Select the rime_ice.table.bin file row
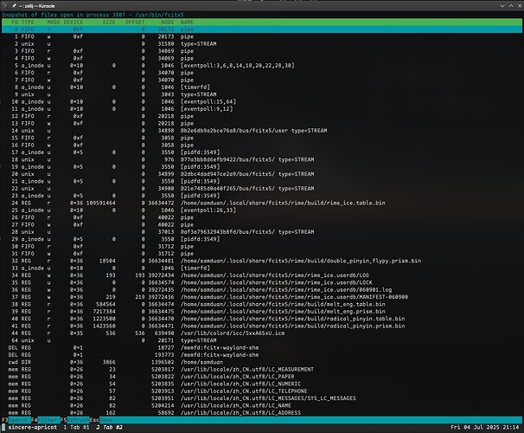 click(262, 204)
